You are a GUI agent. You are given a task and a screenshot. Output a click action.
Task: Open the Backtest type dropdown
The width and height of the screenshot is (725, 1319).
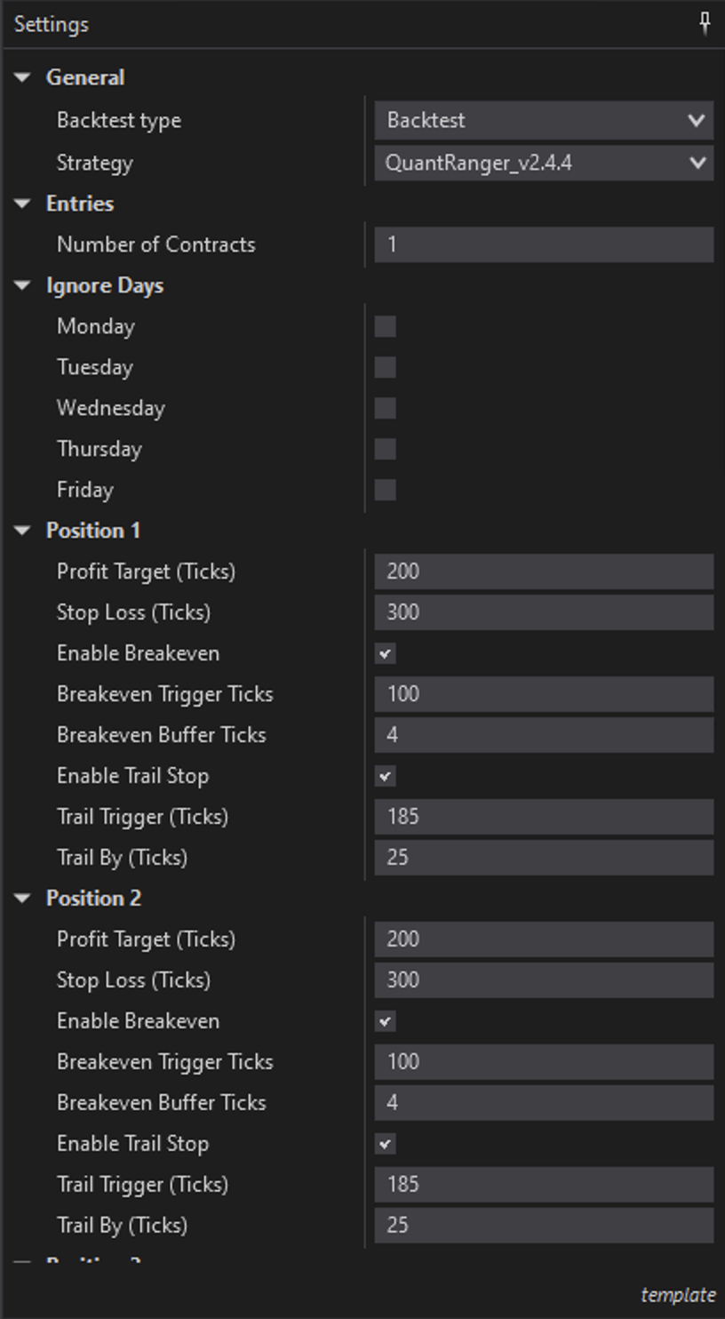[544, 120]
